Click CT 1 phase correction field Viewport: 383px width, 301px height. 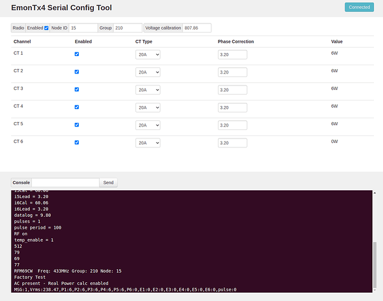[232, 55]
